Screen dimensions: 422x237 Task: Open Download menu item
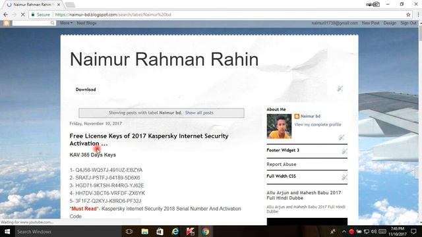coord(86,90)
